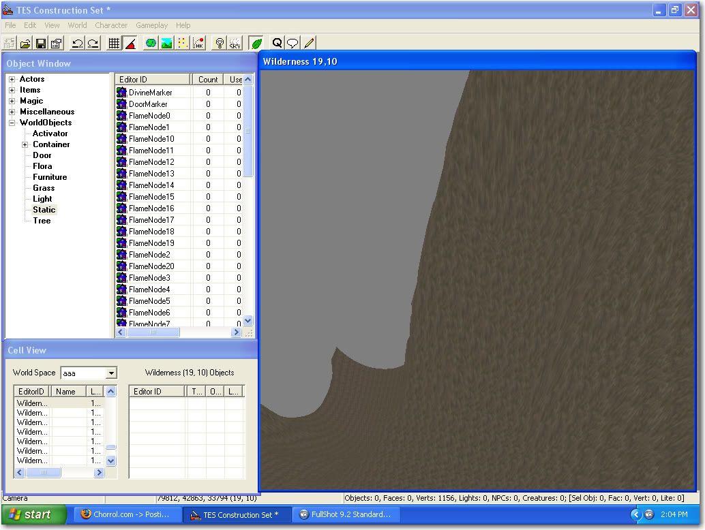
Task: Toggle Snap to Angle red icon
Action: point(130,43)
